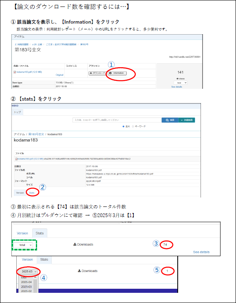The image size is (236, 303).
Task: Click See details under the 74 count
Action: pos(201,252)
